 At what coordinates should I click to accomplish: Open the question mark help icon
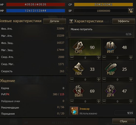(71, 21)
